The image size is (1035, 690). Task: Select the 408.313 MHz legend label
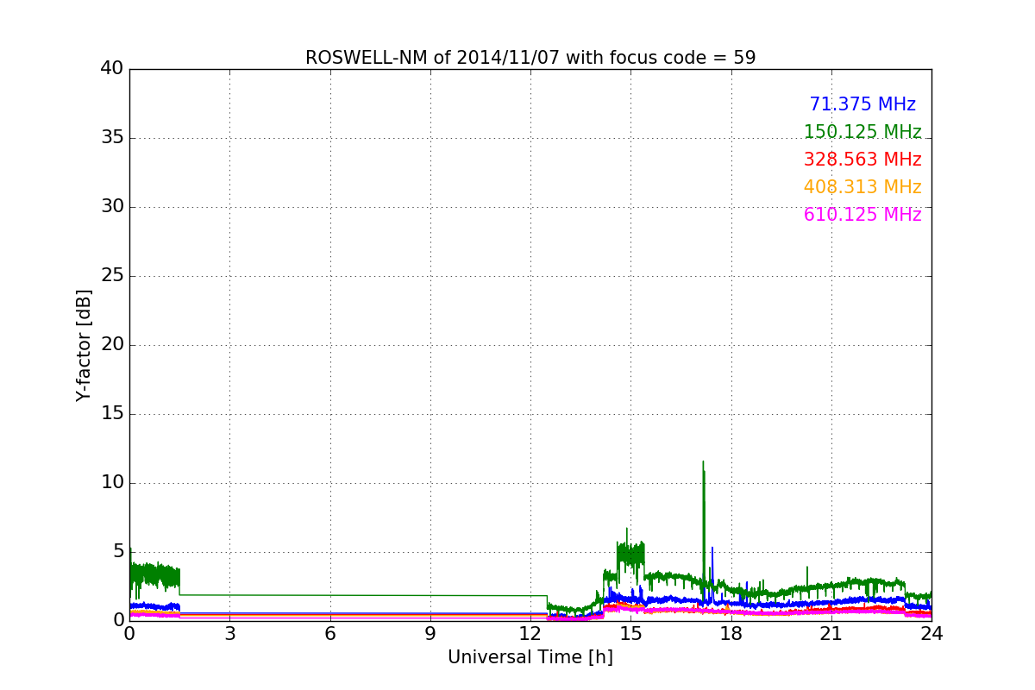click(x=862, y=187)
